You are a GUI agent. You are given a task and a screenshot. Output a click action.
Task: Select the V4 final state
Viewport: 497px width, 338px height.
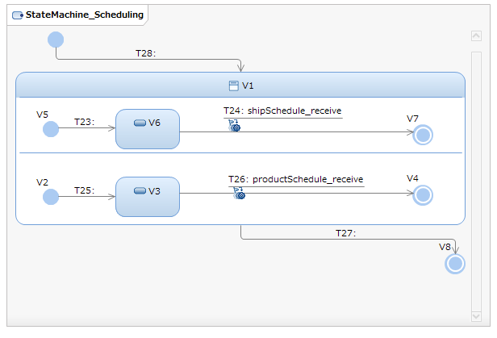pyautogui.click(x=423, y=194)
